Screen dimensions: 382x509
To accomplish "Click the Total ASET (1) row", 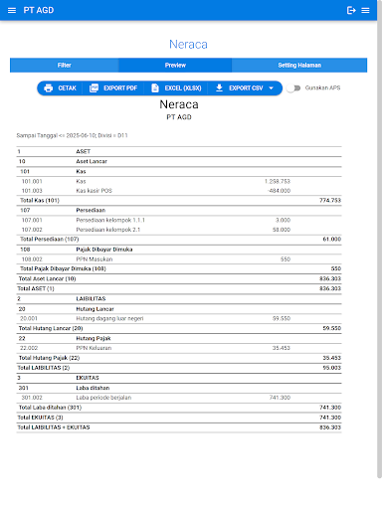I will (179, 288).
